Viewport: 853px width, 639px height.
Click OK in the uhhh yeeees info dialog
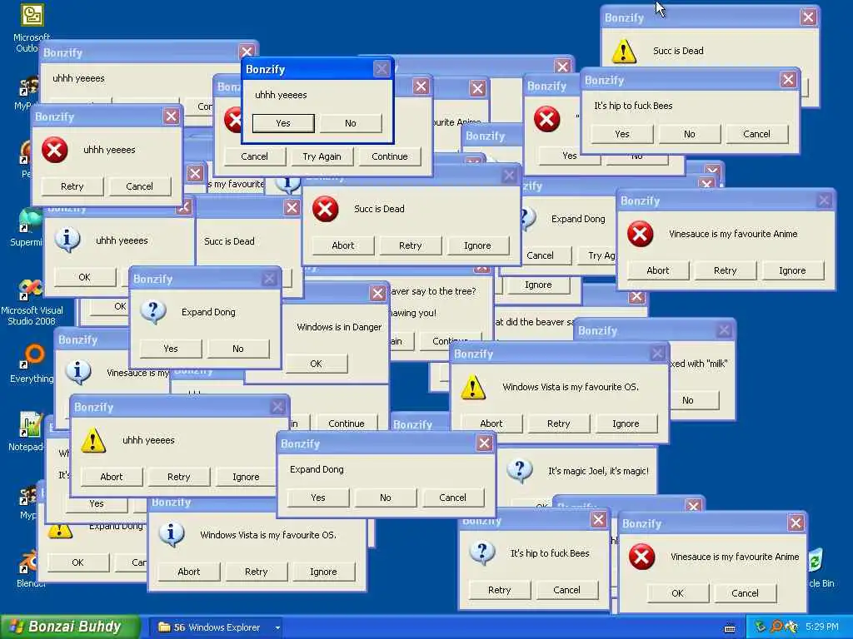[x=84, y=277]
